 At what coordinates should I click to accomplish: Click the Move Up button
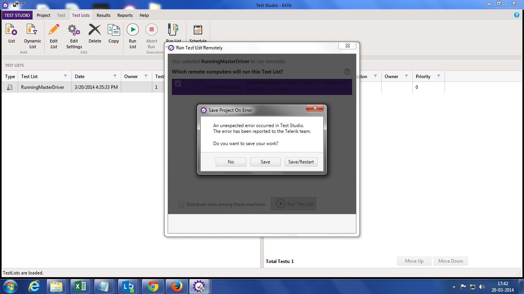point(414,261)
